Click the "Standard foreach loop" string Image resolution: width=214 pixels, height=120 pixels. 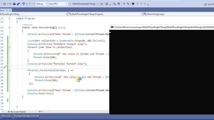[68, 44]
